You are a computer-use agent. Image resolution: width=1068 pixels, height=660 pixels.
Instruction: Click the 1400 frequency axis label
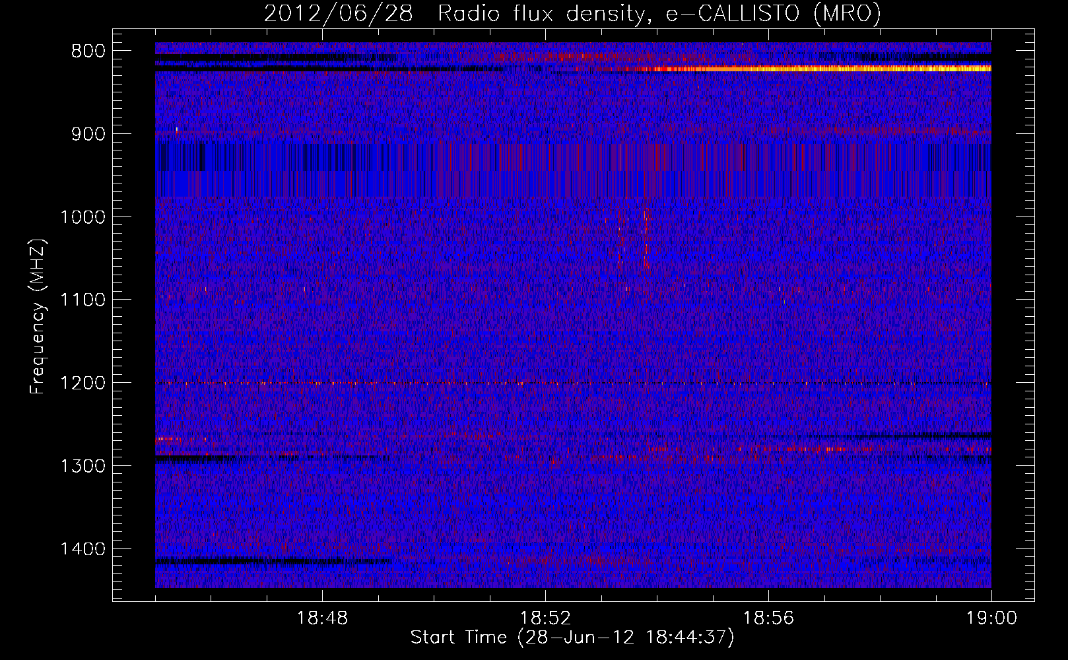pos(82,549)
